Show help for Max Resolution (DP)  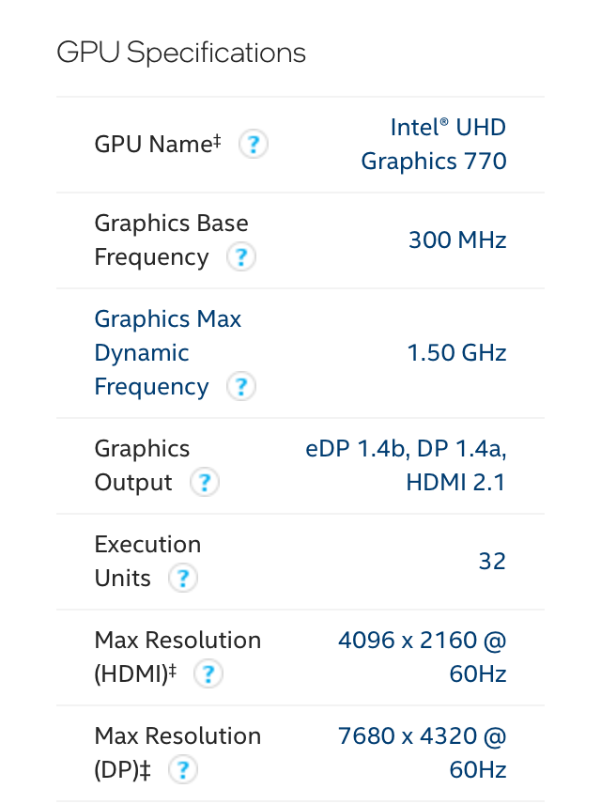[182, 770]
